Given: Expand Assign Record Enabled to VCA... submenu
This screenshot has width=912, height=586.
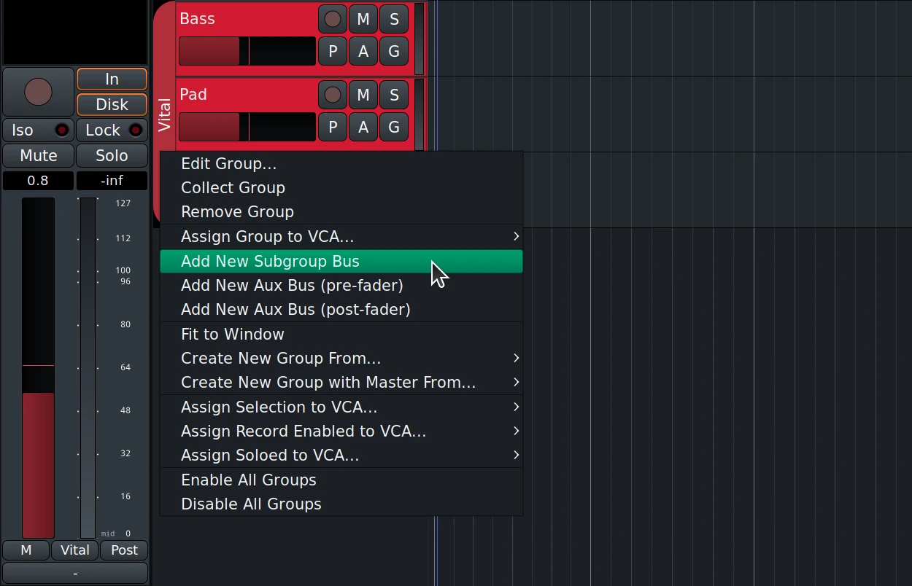Looking at the screenshot, I should [341, 431].
